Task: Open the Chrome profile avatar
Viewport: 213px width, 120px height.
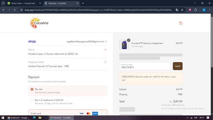Action: click(204, 10)
